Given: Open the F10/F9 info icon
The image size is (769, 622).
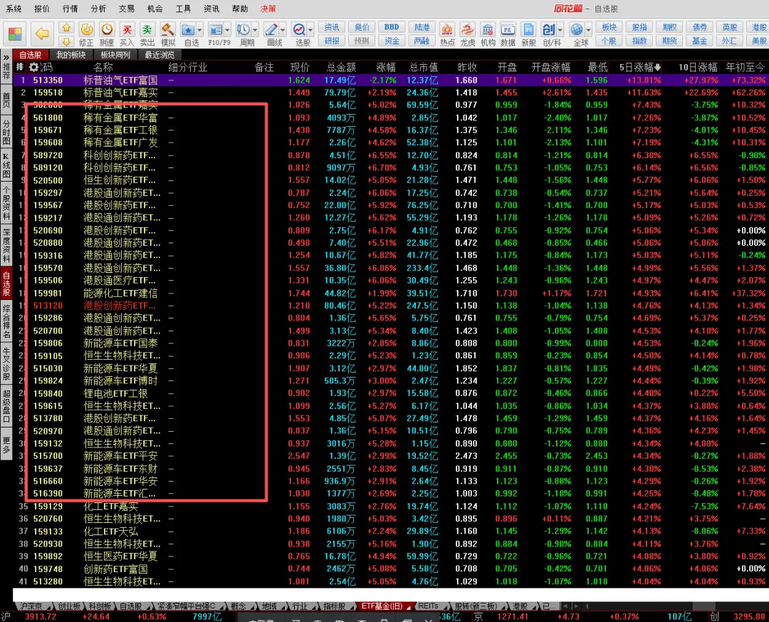Looking at the screenshot, I should click(216, 34).
